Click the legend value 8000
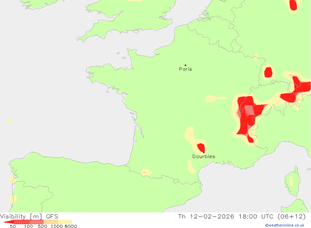 (x=71, y=226)
